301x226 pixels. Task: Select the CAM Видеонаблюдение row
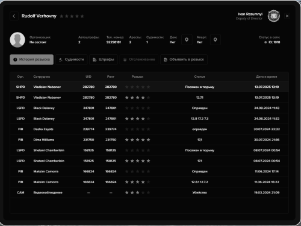tap(149, 193)
